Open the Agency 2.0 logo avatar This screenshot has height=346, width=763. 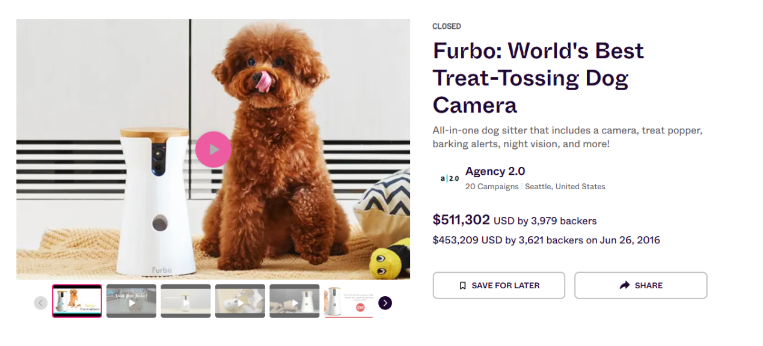(449, 178)
